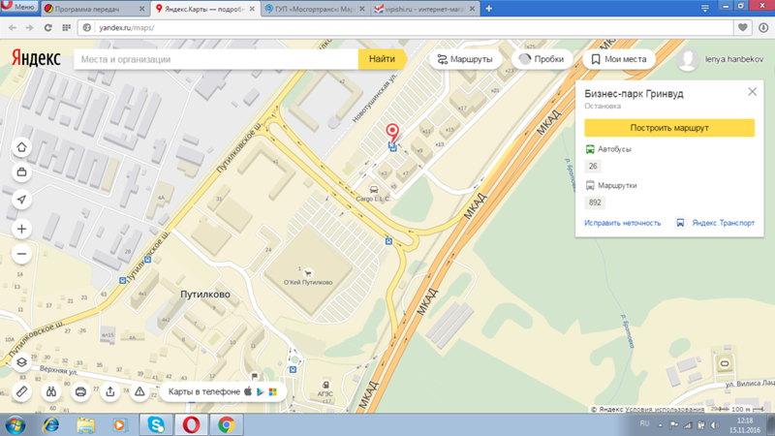
Task: Select marshrutka route 892
Action: (595, 202)
